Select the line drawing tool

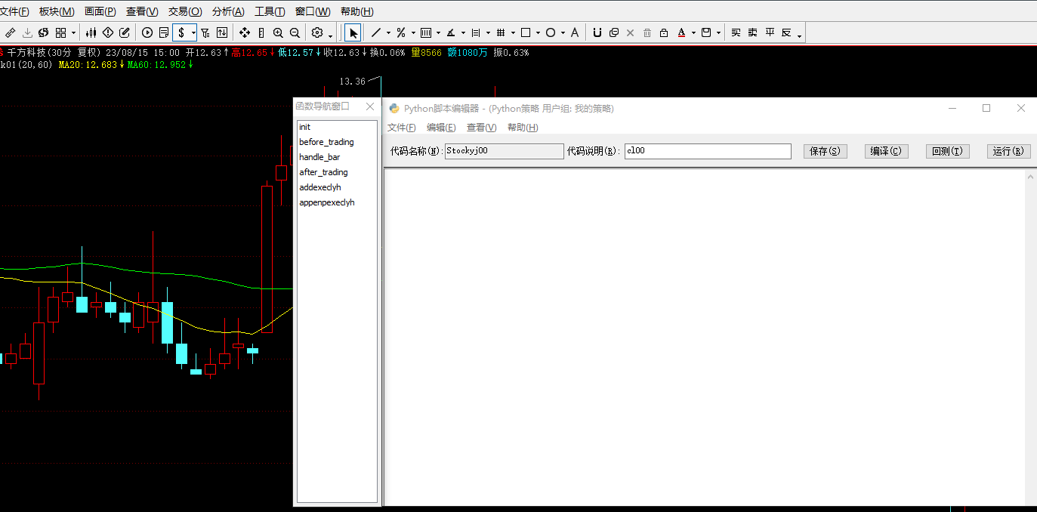pyautogui.click(x=376, y=32)
